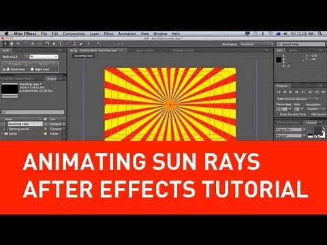Image resolution: width=327 pixels, height=245 pixels.
Task: Open the Animation menu
Action: tap(127, 33)
